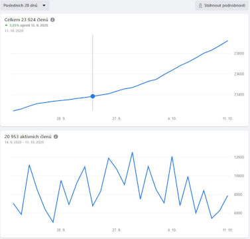Click the 11. 10. label on the active members chart

227,230
